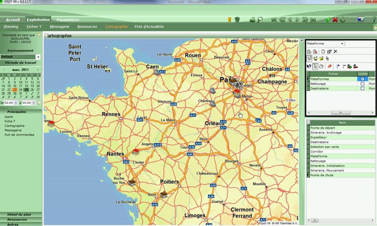Select Points de chute row
The height and width of the screenshot is (226, 377).
[x=342, y=175]
